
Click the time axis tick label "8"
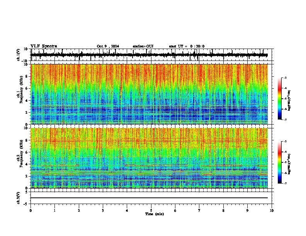(223, 211)
